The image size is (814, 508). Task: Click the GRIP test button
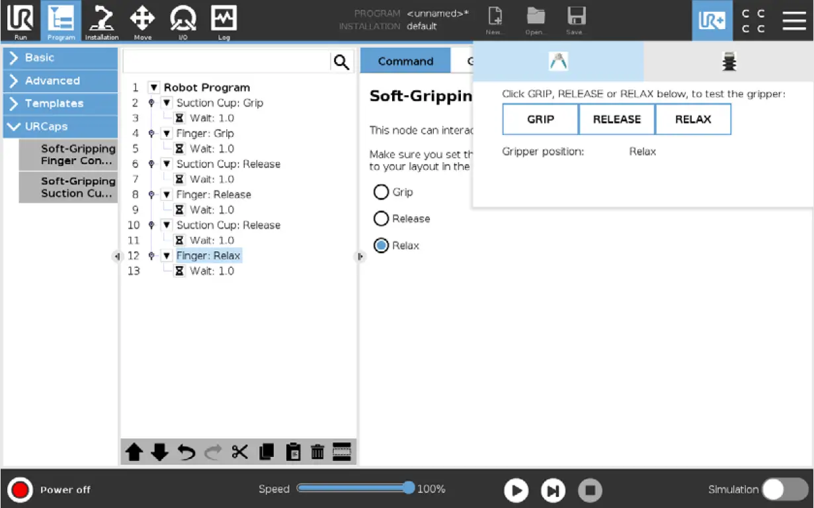[540, 119]
